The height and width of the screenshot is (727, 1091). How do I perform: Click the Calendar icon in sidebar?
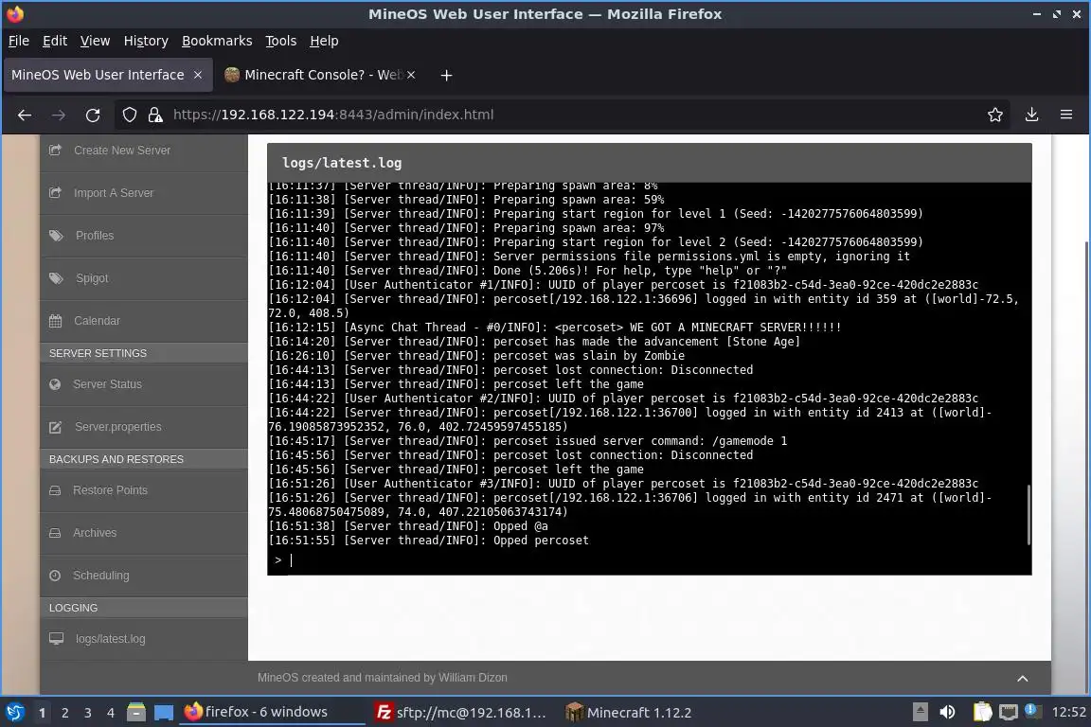click(56, 320)
